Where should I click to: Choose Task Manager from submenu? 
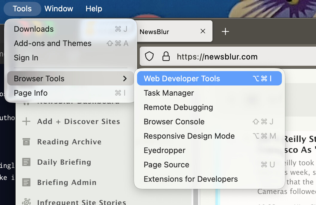(169, 93)
